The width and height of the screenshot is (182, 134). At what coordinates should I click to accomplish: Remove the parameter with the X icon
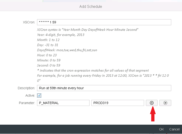pos(165,103)
